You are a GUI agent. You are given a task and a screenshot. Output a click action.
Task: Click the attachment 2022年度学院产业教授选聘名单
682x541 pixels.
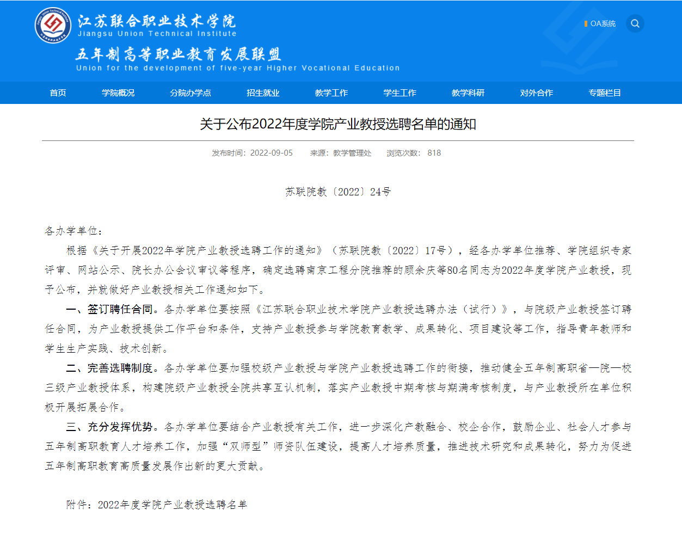pyautogui.click(x=172, y=505)
